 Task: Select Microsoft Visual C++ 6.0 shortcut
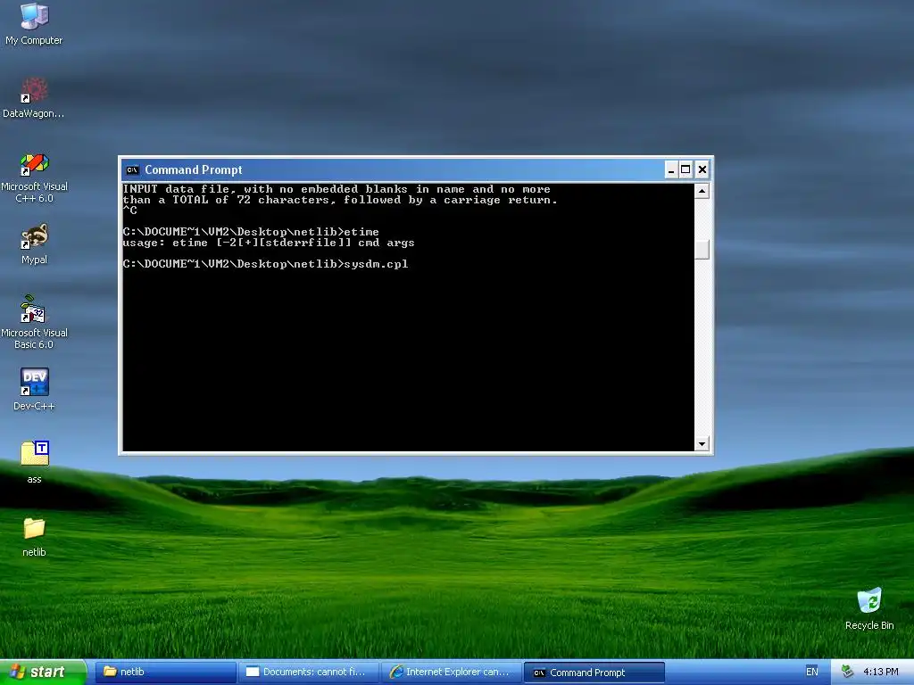[x=34, y=177]
